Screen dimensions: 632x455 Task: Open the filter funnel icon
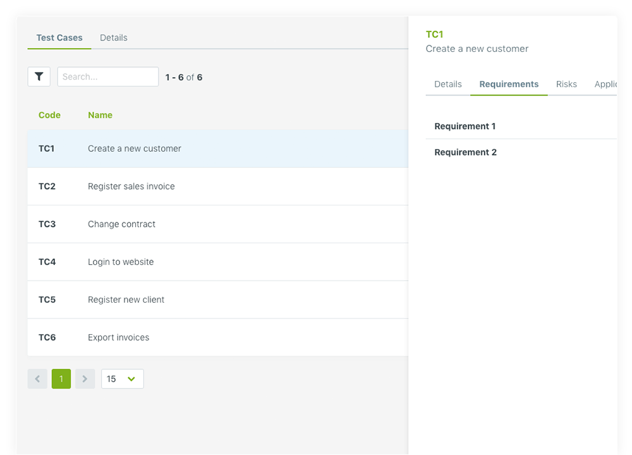coord(39,76)
